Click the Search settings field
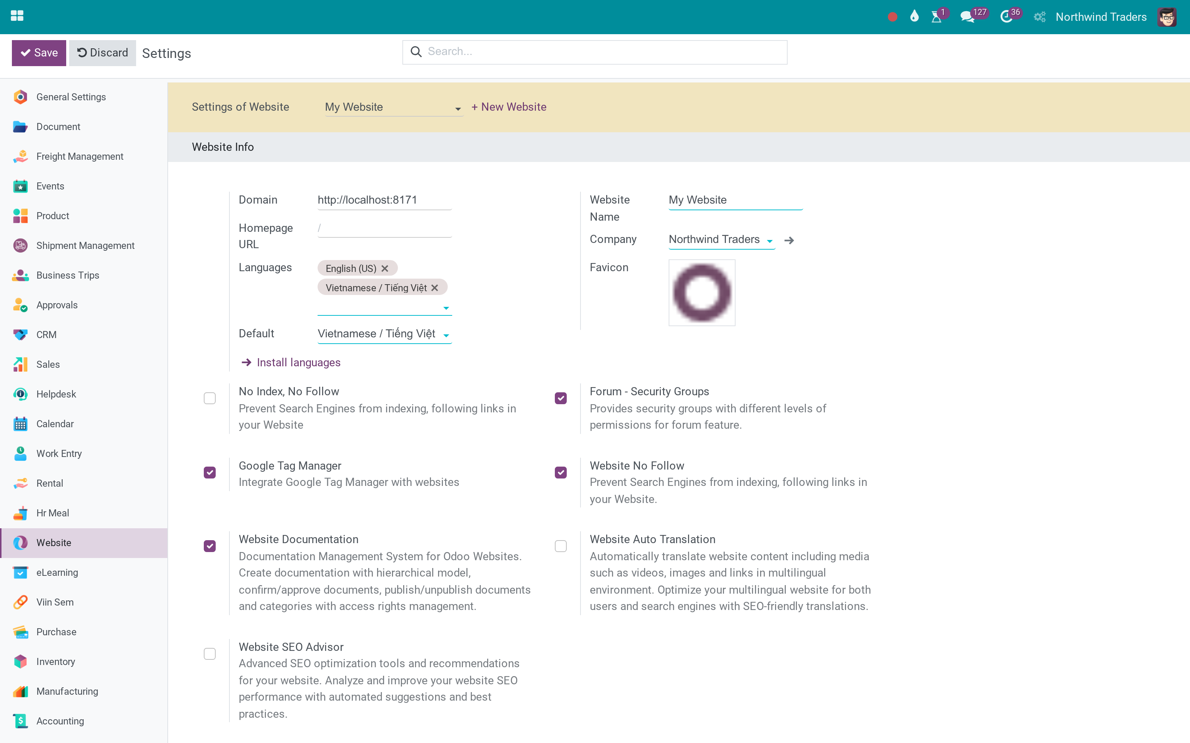This screenshot has width=1190, height=743. coord(595,52)
